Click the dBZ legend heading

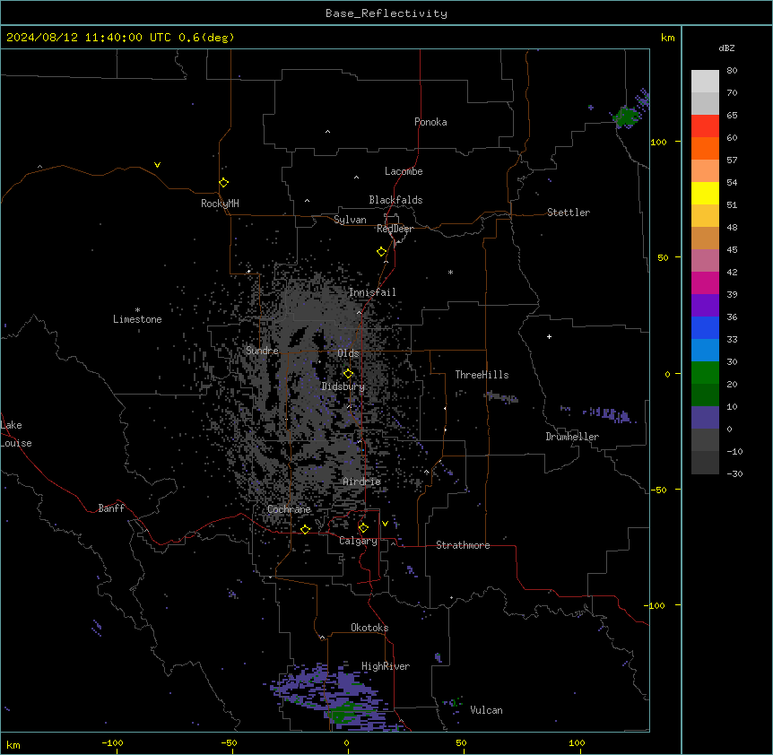coord(726,48)
